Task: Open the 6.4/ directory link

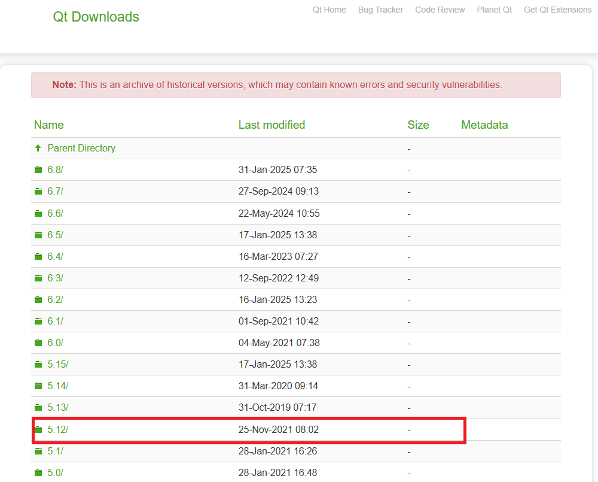Action: click(x=55, y=256)
